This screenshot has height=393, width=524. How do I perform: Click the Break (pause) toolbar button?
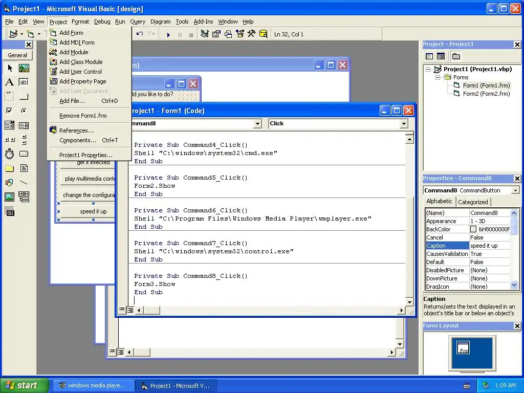(180, 34)
